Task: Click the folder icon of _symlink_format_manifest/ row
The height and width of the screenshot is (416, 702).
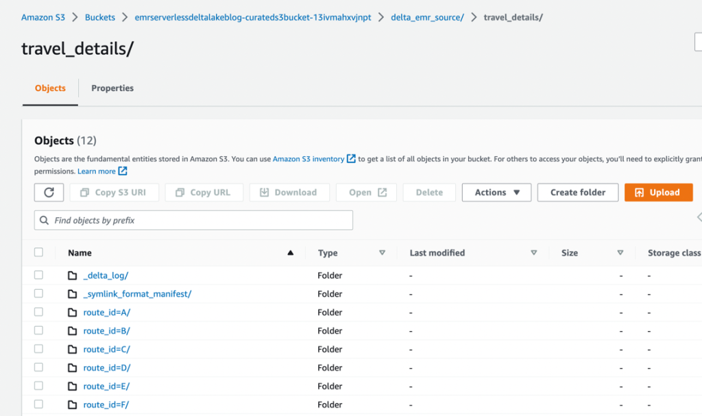Action: [x=72, y=294]
